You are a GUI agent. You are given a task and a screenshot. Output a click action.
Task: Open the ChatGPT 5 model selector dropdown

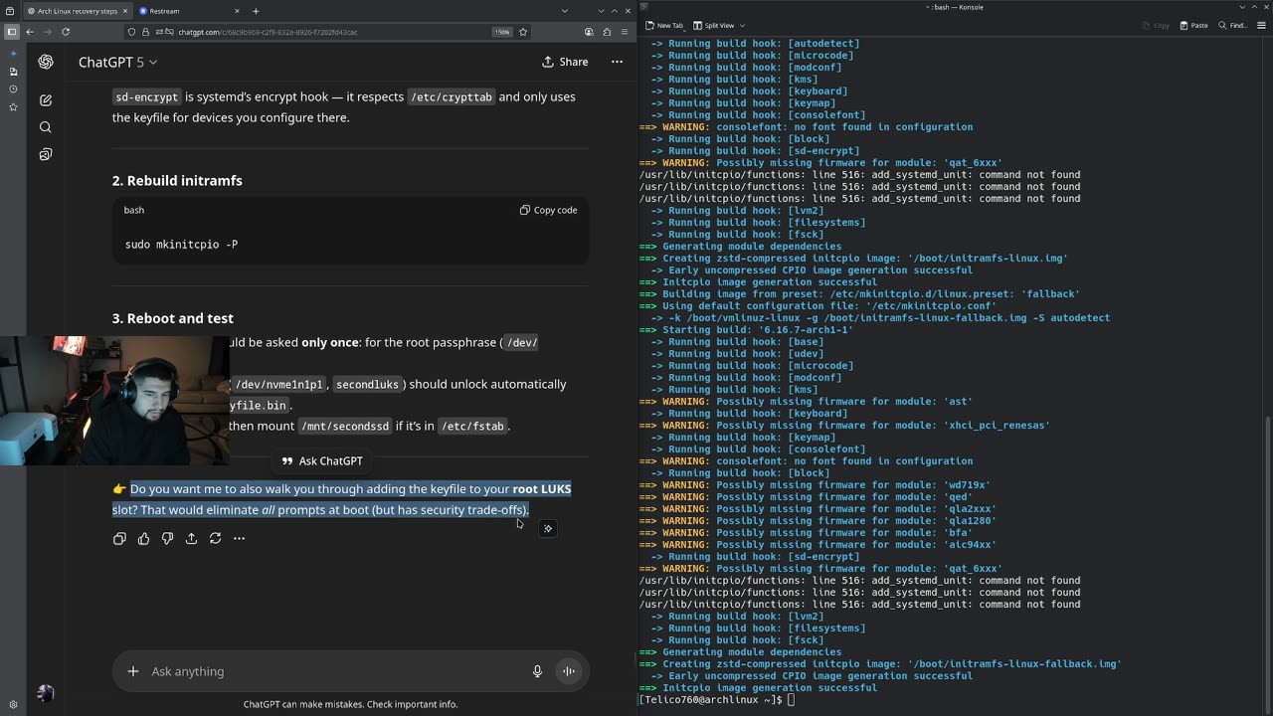click(117, 62)
